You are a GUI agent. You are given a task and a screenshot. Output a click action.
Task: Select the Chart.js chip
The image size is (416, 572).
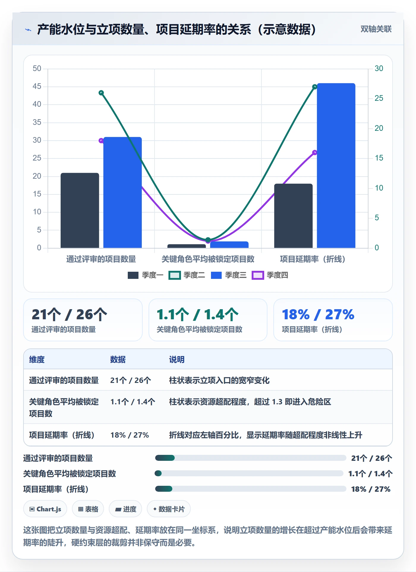[x=45, y=509]
